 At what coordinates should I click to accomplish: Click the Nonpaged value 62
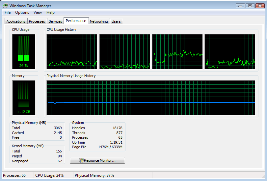(60, 161)
